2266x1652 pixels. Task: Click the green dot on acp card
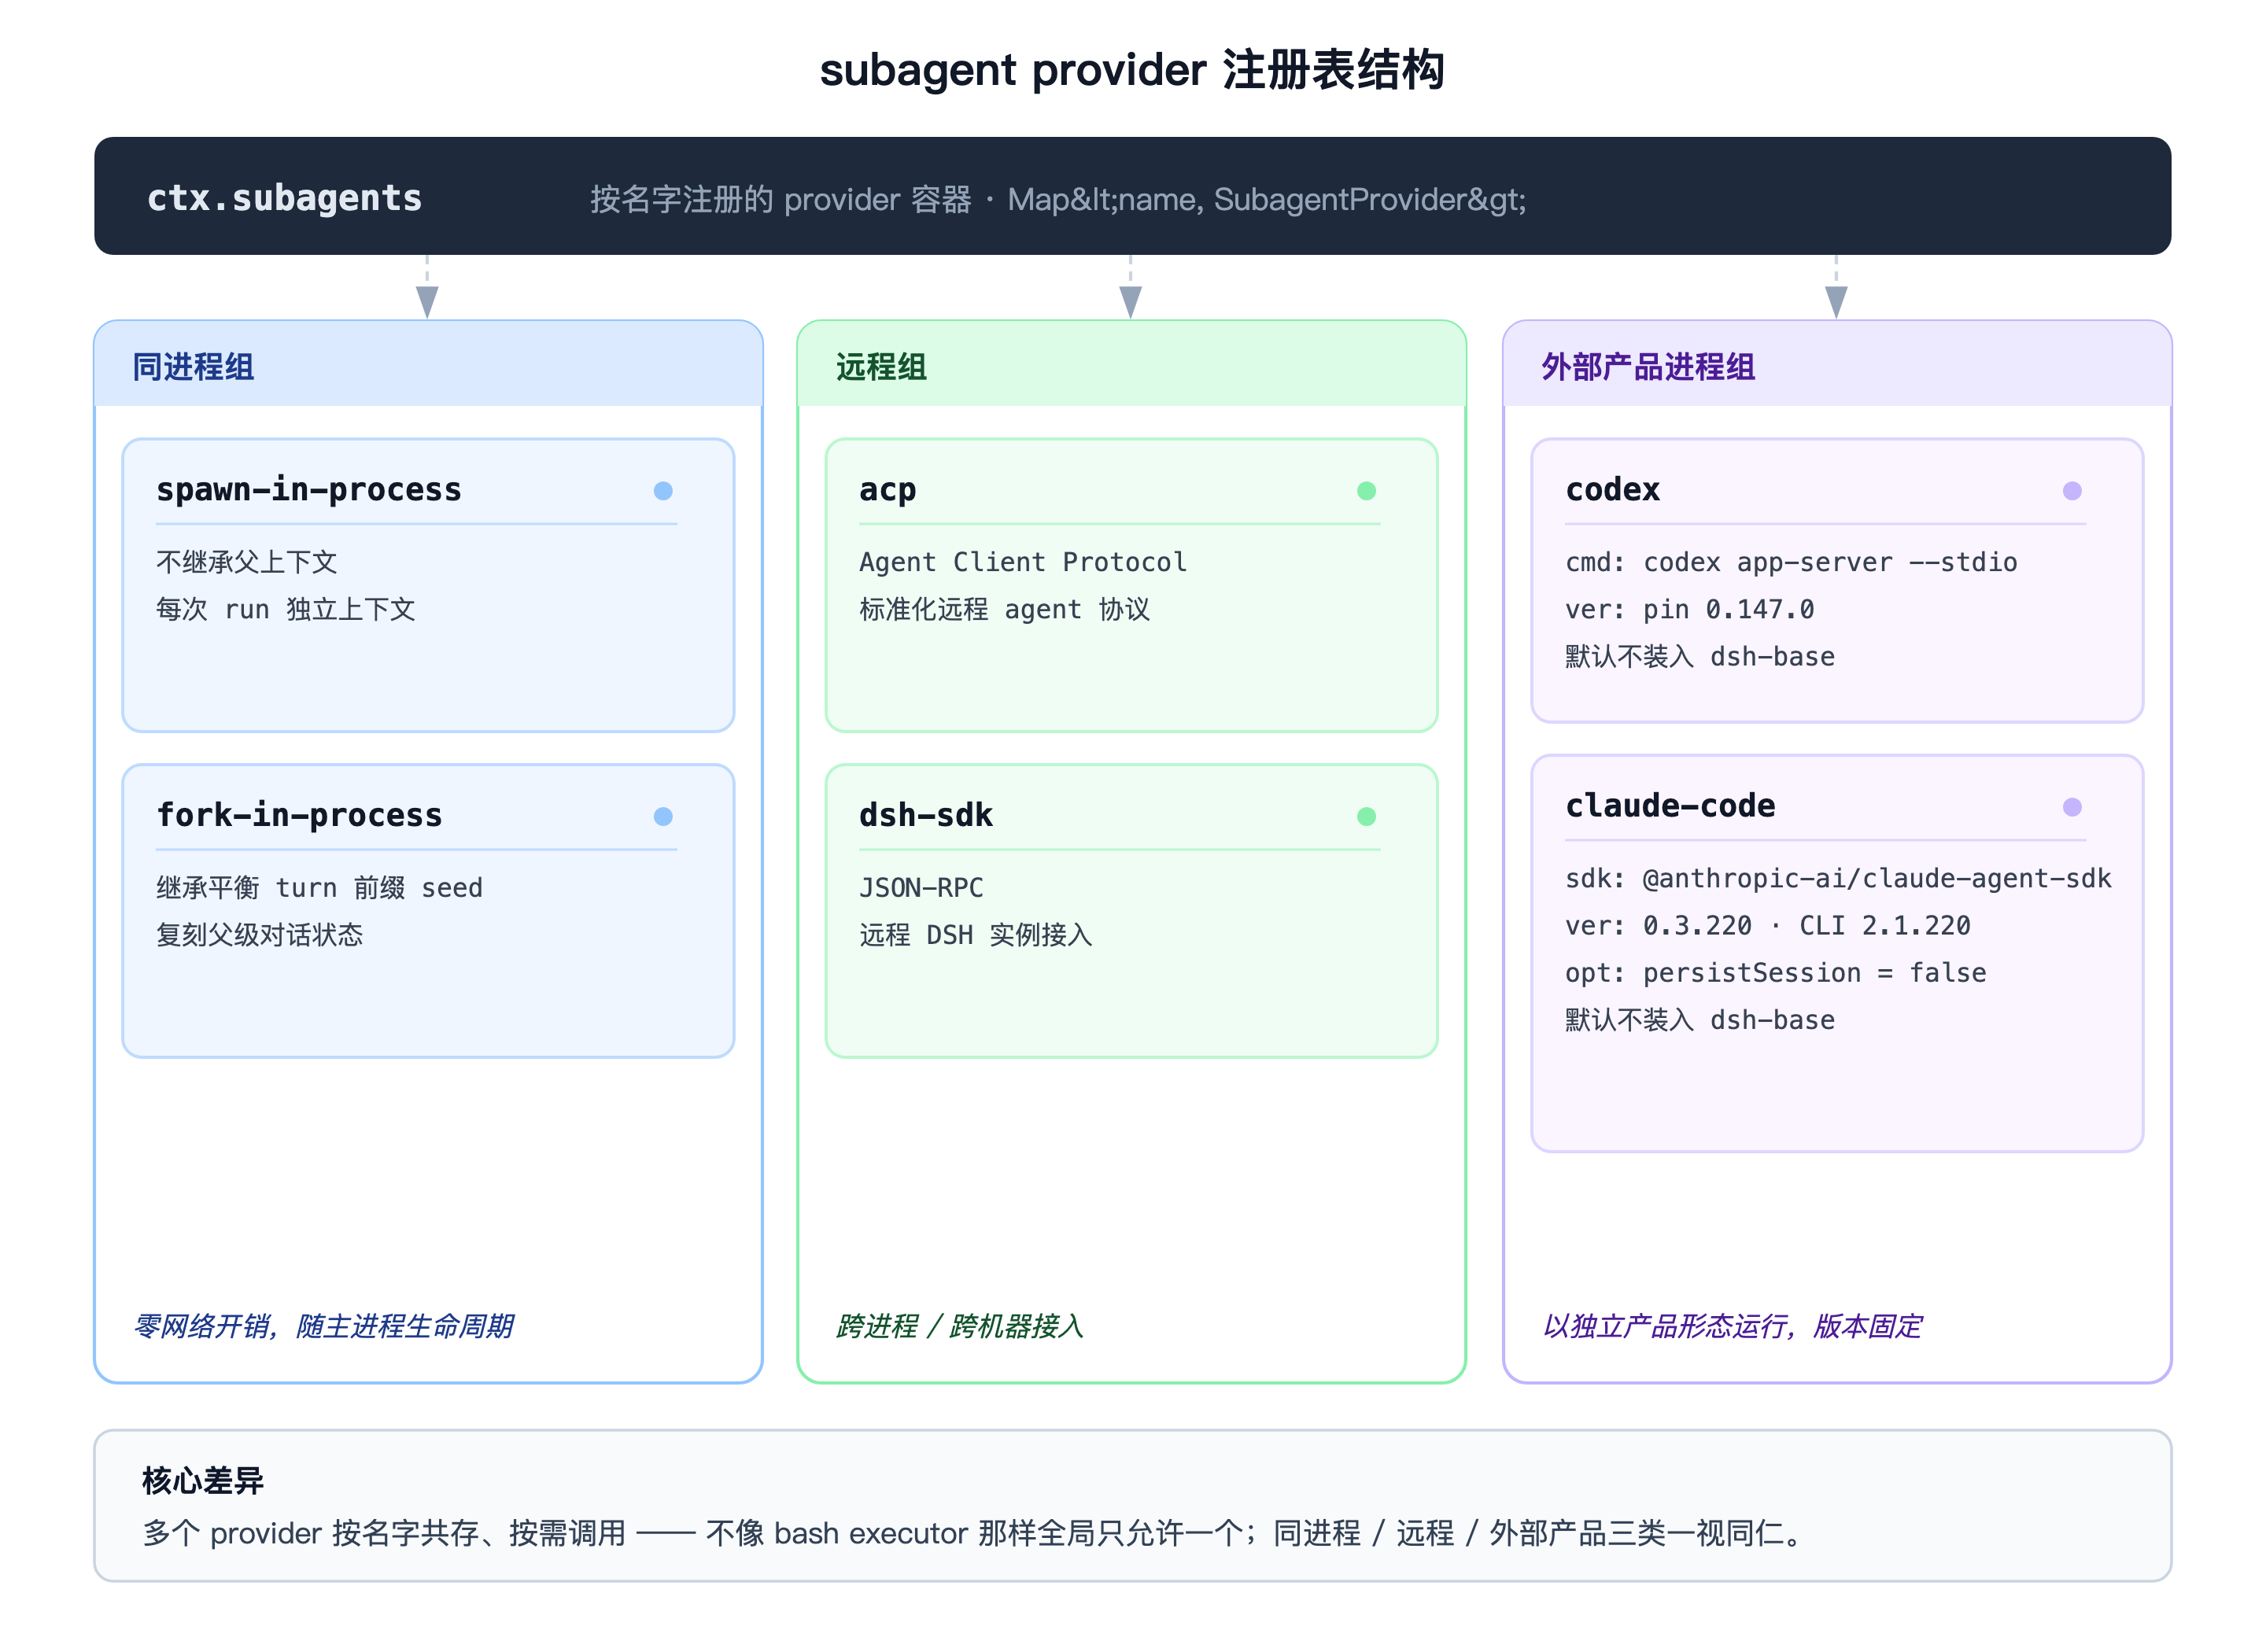click(1366, 490)
